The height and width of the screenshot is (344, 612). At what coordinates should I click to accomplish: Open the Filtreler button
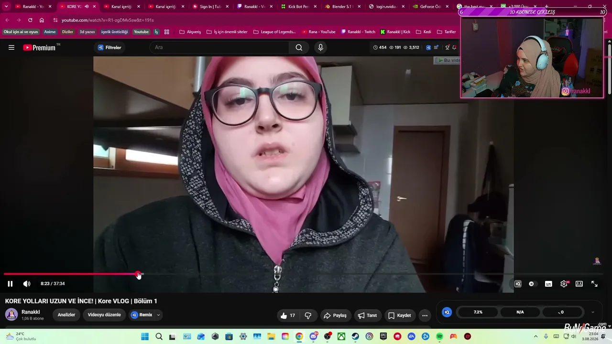(x=109, y=47)
